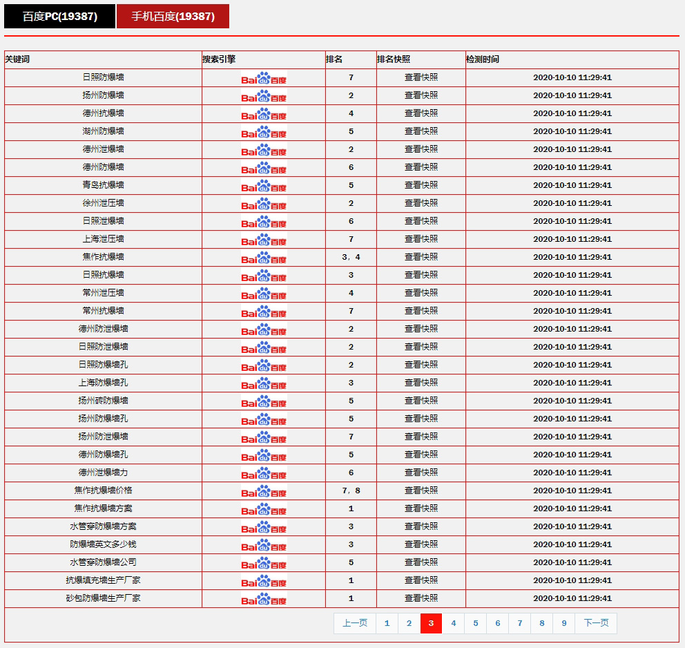The image size is (685, 648).
Task: Click Baidu logo in 德州抗爆墙 row
Action: [264, 114]
